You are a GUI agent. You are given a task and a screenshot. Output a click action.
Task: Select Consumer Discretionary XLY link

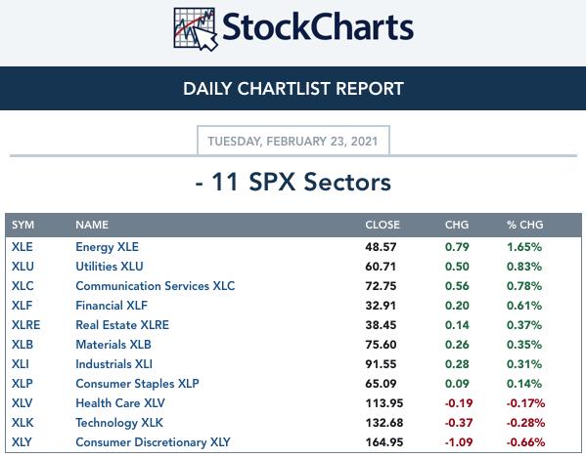[x=153, y=442]
